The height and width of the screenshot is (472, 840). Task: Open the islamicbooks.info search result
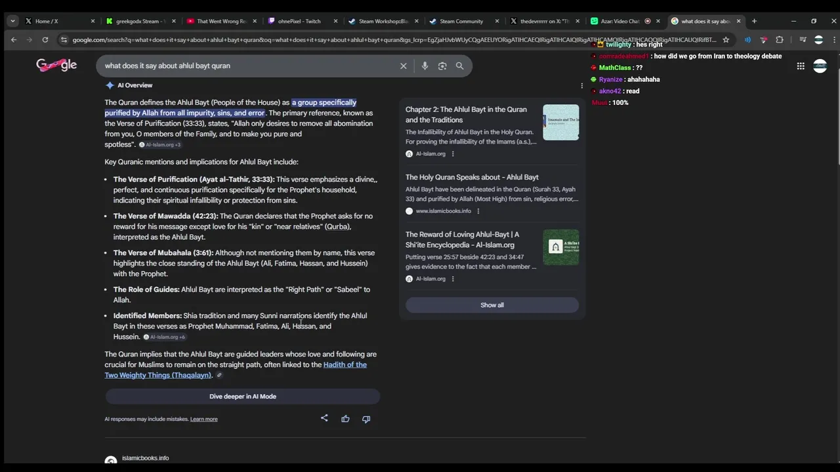pyautogui.click(x=145, y=458)
